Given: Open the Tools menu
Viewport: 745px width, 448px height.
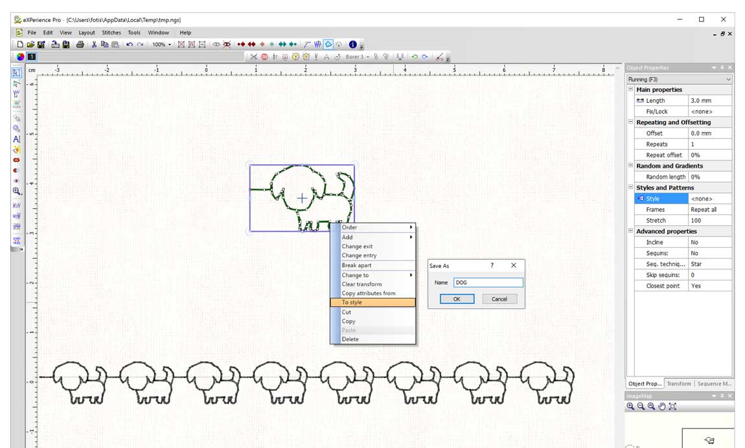Looking at the screenshot, I should click(x=134, y=33).
